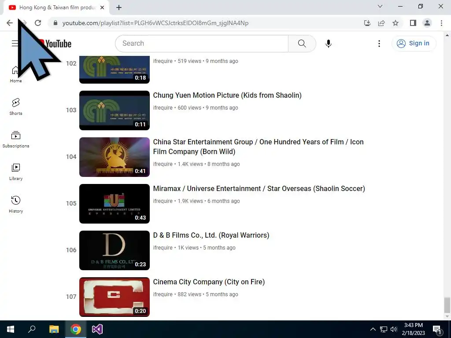The image size is (451, 338).
Task: Open a new browser tab
Action: point(119,8)
